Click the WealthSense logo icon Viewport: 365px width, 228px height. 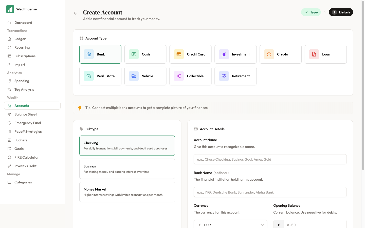[x=10, y=9]
